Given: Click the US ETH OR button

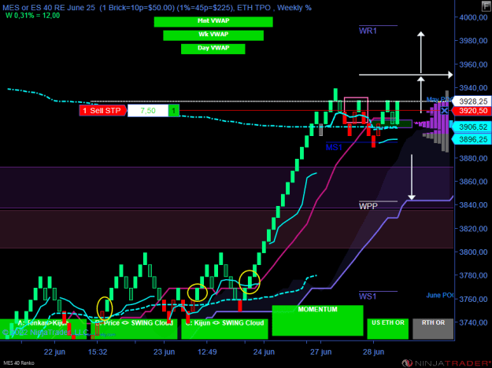Looking at the screenshot, I should point(388,329).
